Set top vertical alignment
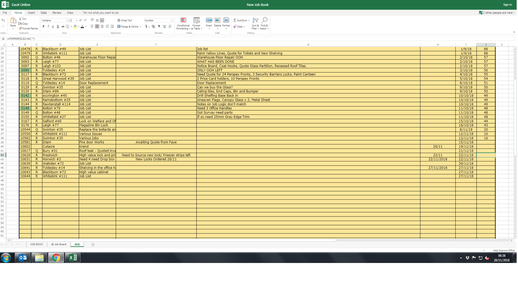 point(92,20)
